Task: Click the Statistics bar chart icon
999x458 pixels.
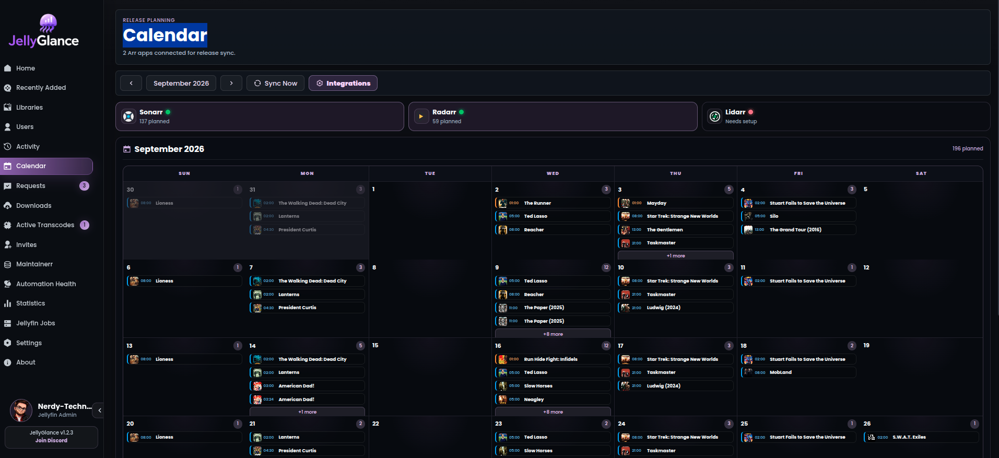Action: coord(8,303)
